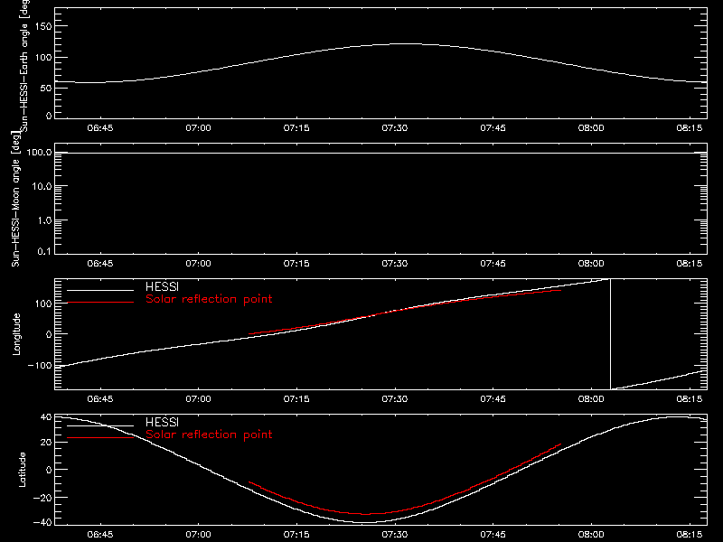Click the 0.1 tick on Moon angle axis
This screenshot has width=723, height=542.
click(44, 251)
